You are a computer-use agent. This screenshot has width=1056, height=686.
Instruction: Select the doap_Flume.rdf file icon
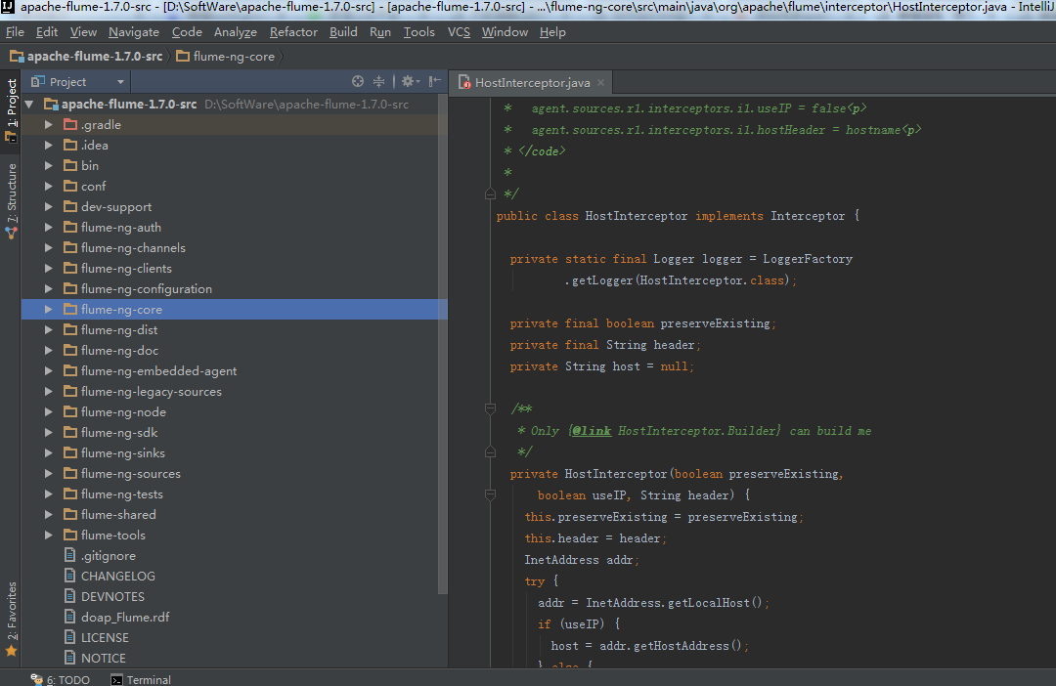pos(70,618)
